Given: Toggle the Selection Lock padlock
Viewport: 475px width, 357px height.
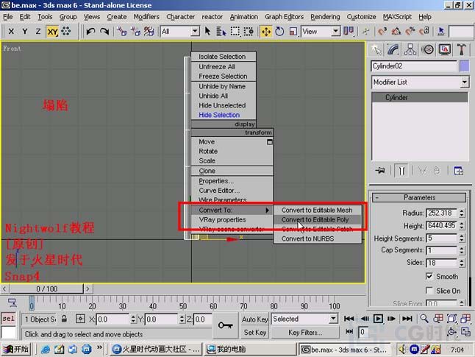Looking at the screenshot, I should click(64, 319).
